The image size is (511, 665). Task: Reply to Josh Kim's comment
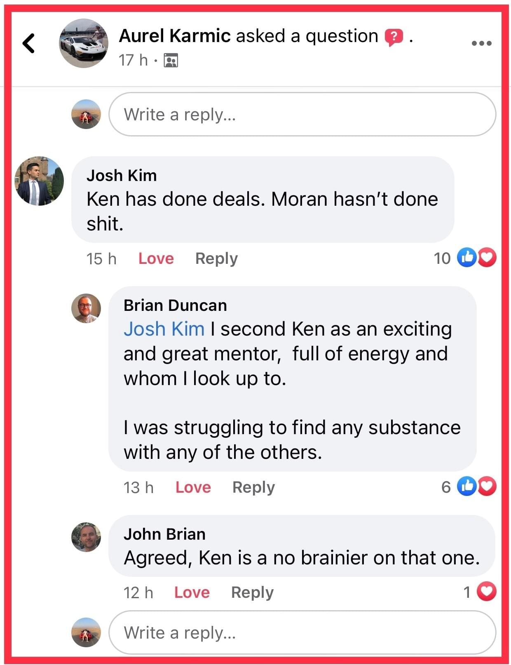tap(216, 258)
